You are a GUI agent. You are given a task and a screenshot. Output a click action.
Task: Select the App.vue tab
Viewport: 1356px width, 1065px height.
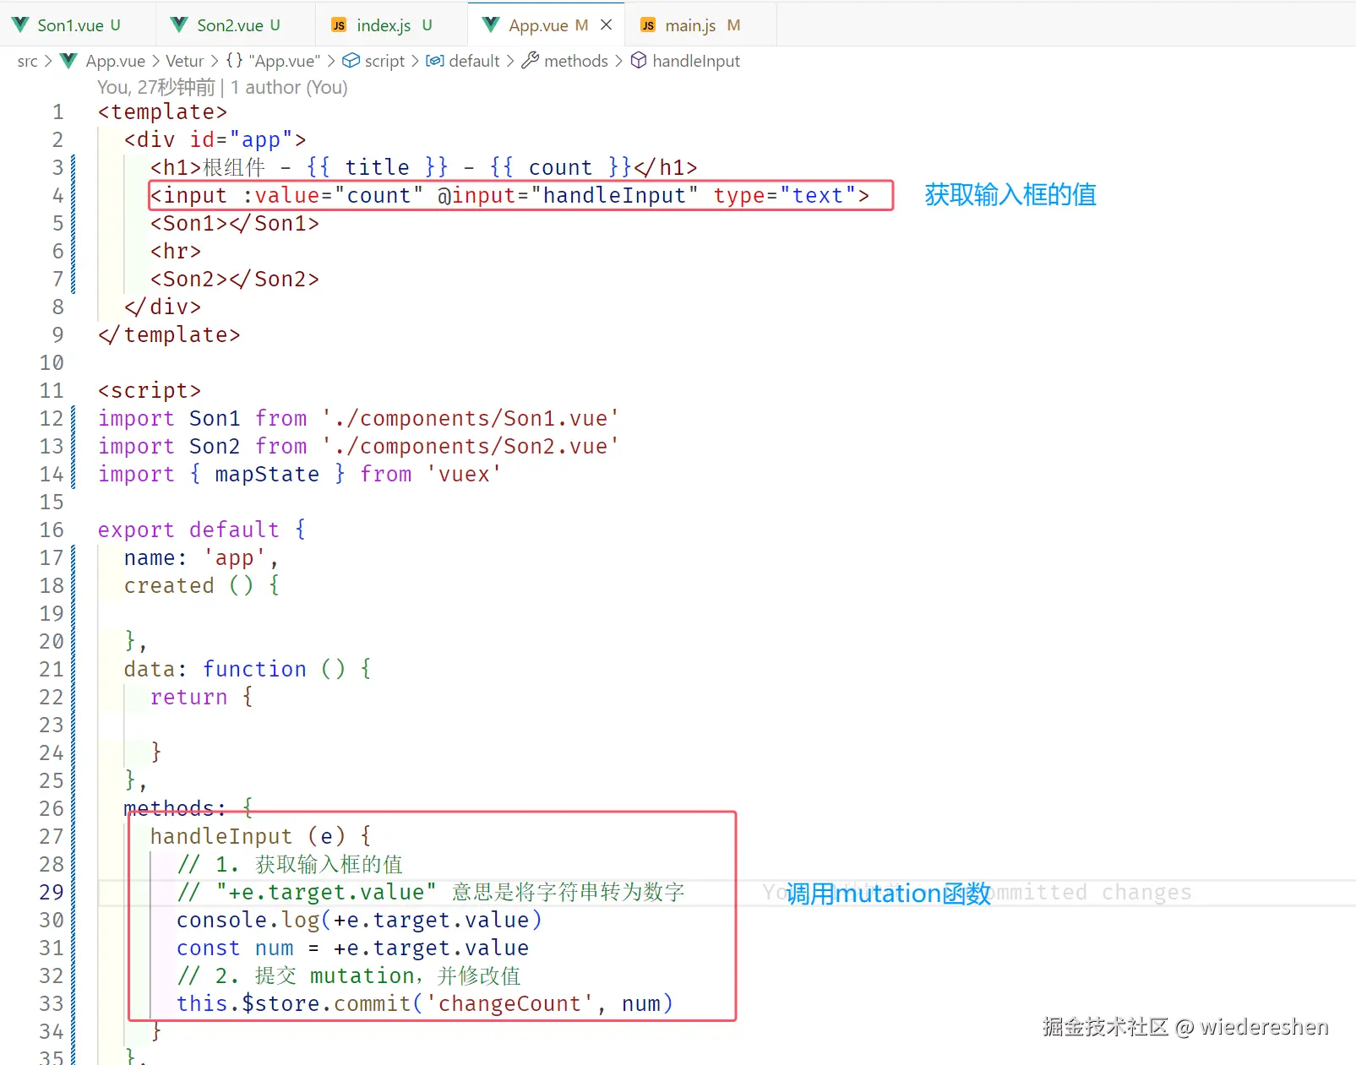pyautogui.click(x=547, y=25)
